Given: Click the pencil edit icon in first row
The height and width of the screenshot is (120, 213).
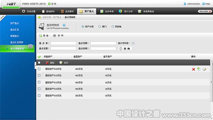Looking at the screenshot, I should 204,69.
